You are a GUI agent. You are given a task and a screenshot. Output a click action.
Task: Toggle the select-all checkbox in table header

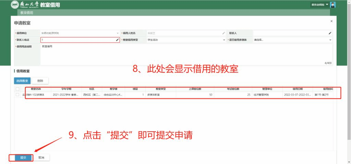(x=17, y=89)
